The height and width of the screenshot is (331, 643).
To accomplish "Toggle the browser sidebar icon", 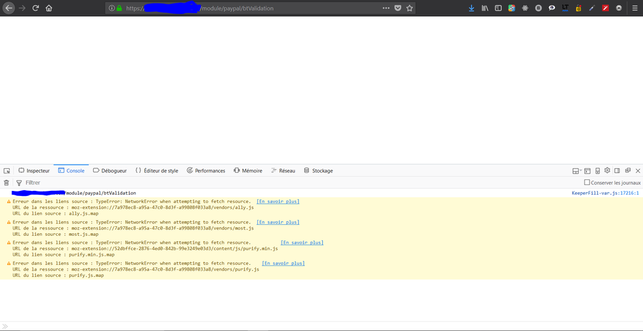I will [498, 8].
